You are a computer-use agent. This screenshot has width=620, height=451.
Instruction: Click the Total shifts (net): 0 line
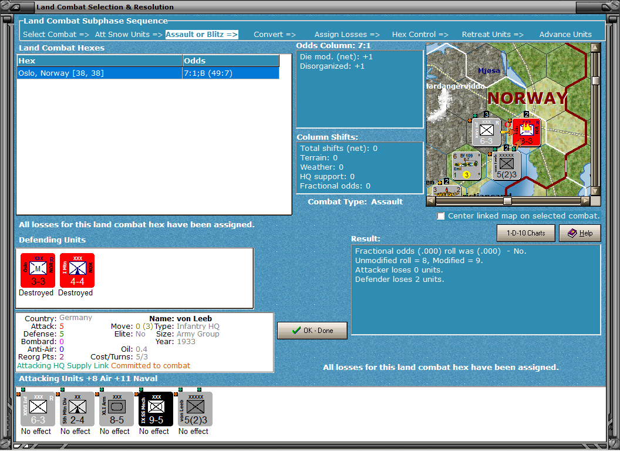338,149
